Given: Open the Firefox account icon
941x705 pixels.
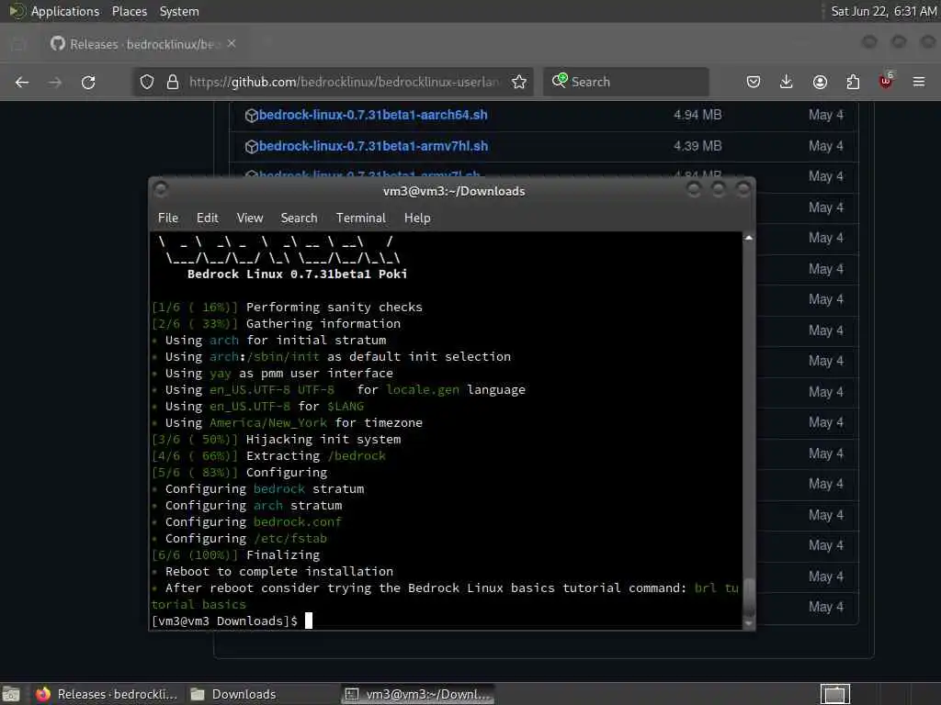Looking at the screenshot, I should (820, 82).
